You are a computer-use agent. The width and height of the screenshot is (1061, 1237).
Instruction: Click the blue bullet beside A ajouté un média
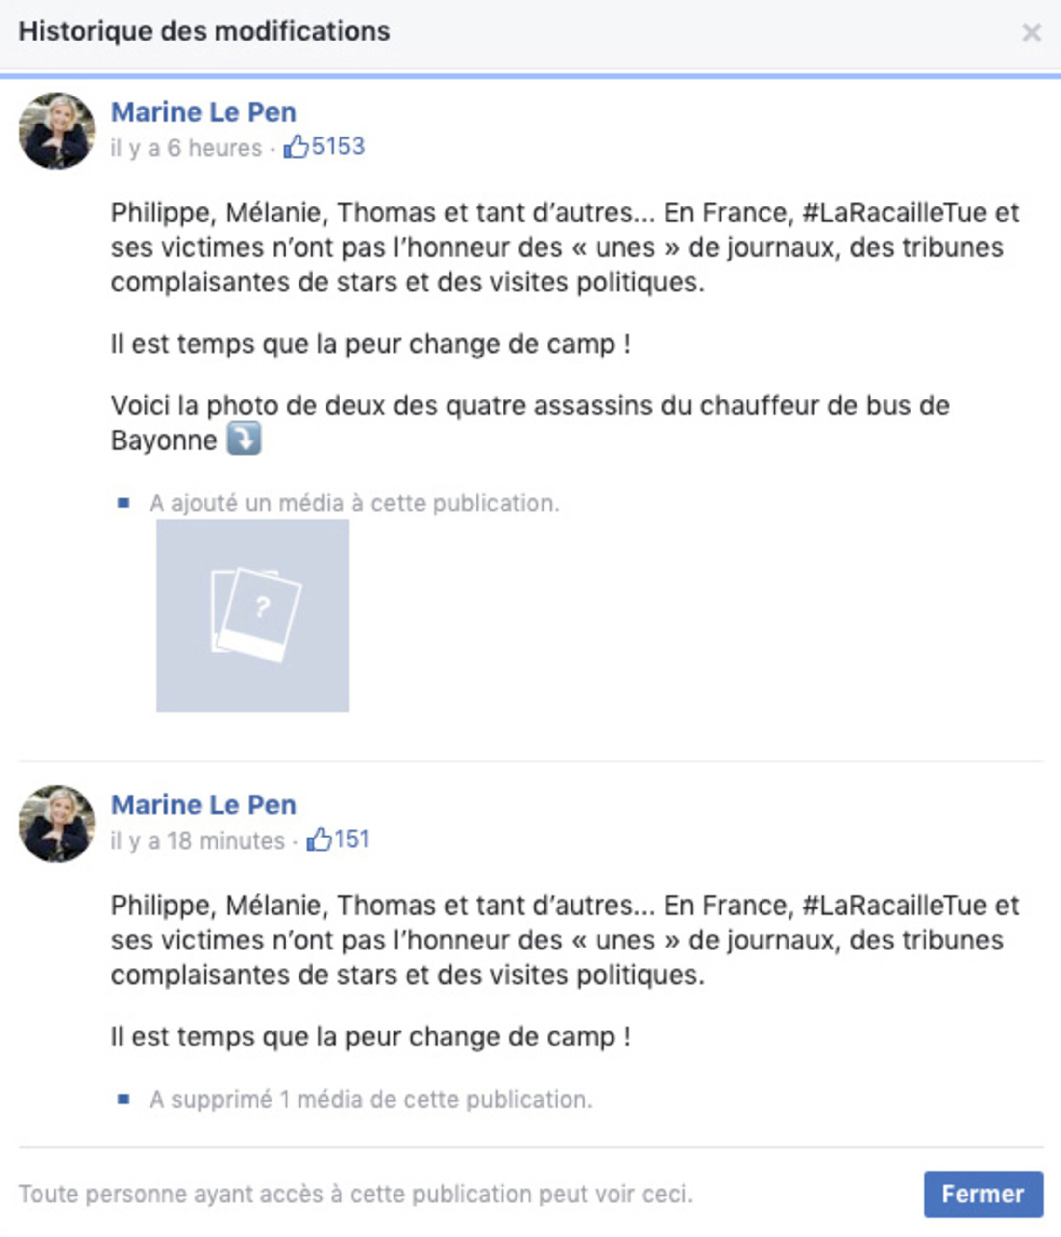tap(123, 503)
